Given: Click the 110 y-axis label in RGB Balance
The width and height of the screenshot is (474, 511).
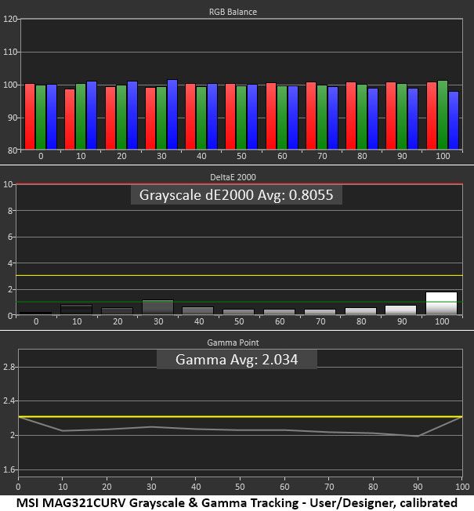Looking at the screenshot, I should click(x=9, y=52).
